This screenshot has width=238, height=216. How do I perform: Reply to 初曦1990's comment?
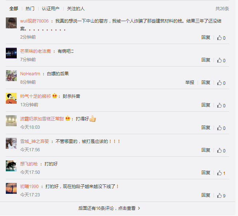206,195
